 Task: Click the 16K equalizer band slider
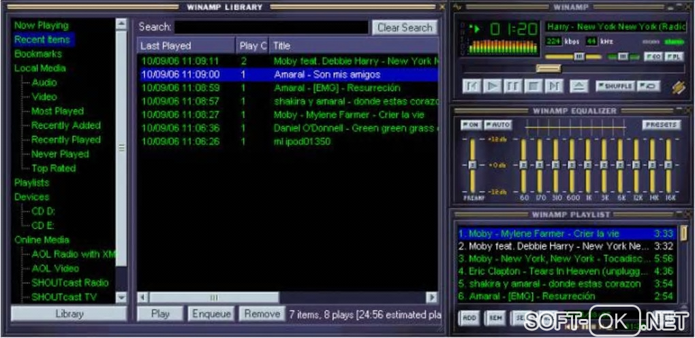coord(668,165)
